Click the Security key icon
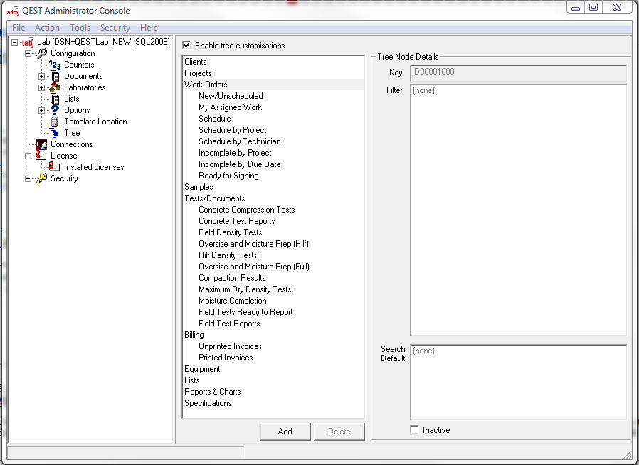Screen dimensions: 639x465 point(41,178)
